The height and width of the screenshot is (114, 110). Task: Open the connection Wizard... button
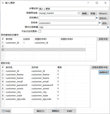(104, 13)
